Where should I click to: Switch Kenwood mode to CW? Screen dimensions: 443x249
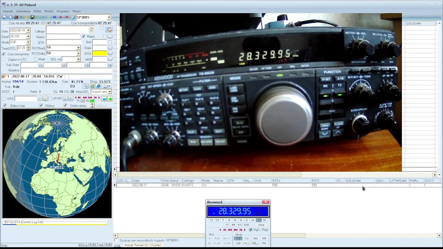246,238
